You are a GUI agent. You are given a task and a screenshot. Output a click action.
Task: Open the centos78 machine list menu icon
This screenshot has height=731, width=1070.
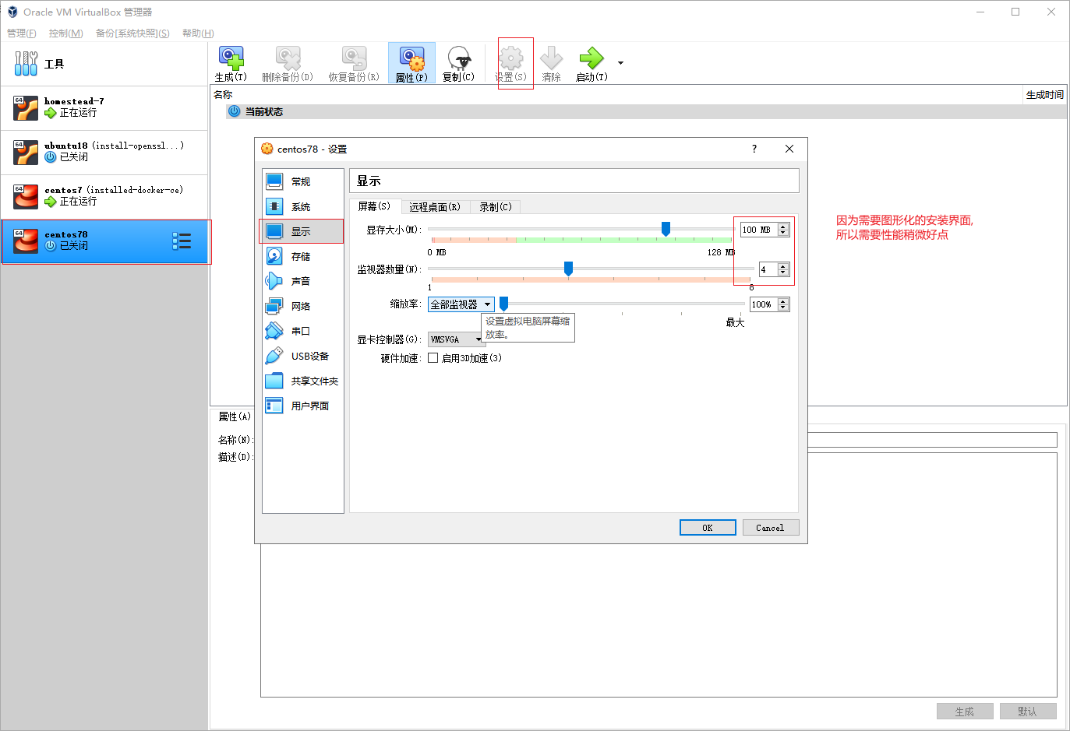pos(182,241)
